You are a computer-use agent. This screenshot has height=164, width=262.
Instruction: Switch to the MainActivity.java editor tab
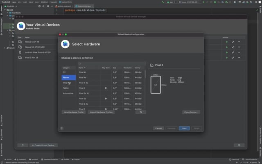click(x=84, y=6)
